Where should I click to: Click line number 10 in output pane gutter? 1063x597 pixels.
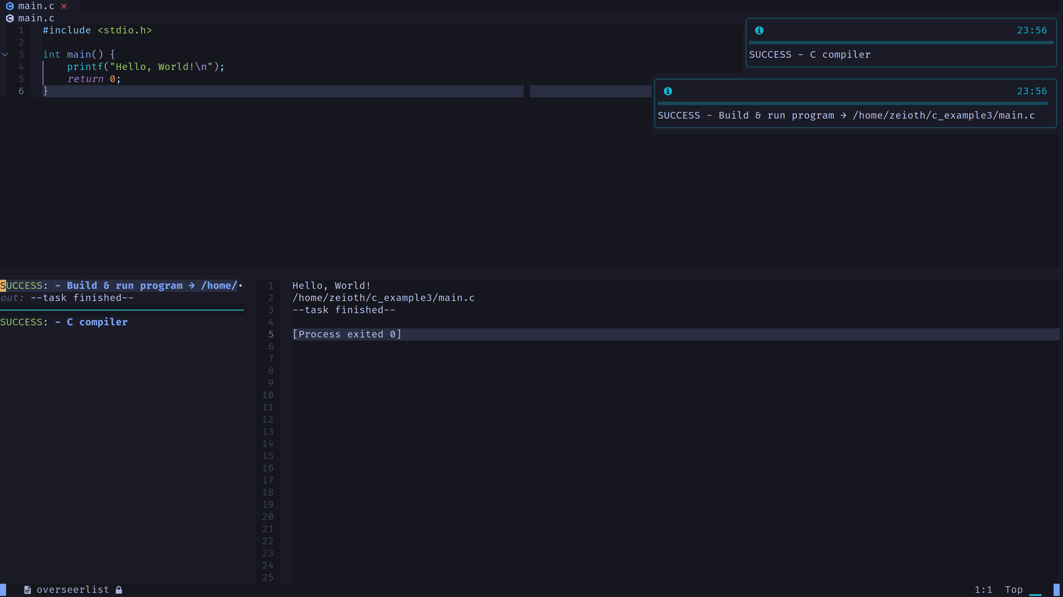268,395
